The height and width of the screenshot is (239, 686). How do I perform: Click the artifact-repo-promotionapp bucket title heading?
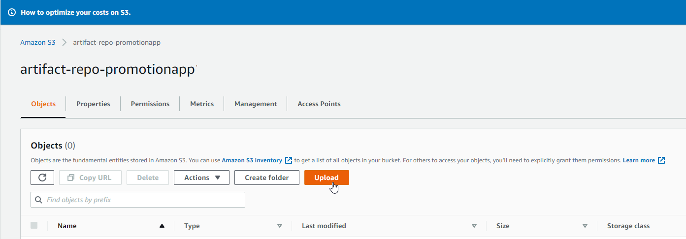[x=108, y=70]
